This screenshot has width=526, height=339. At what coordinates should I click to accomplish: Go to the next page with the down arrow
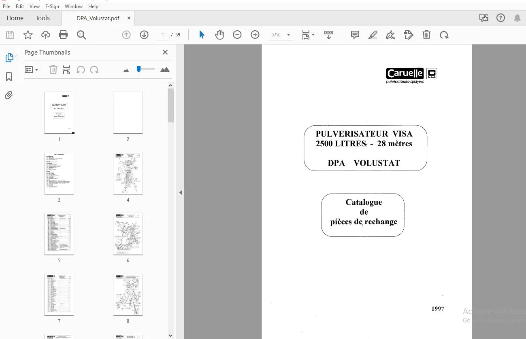coord(144,35)
